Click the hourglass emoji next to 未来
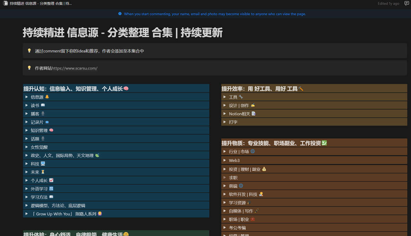Image resolution: width=411 pixels, height=236 pixels. tap(43, 172)
